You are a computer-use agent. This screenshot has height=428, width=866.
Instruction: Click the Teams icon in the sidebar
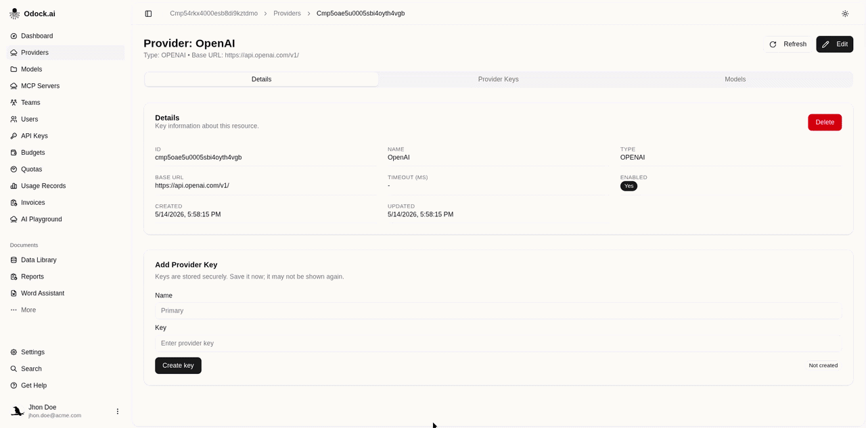tap(14, 103)
